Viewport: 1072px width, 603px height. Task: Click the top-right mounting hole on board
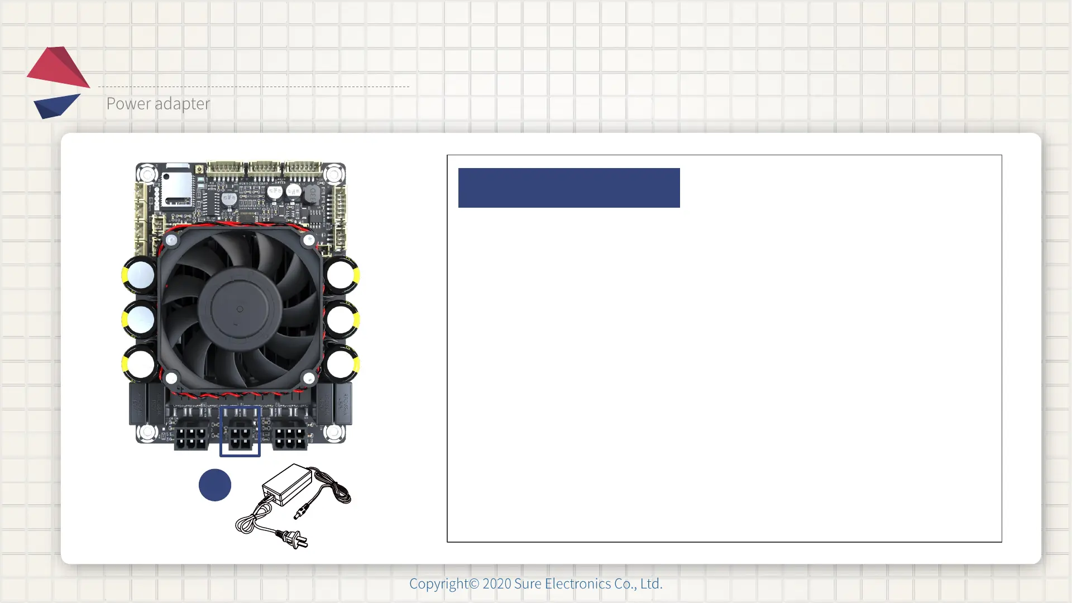(x=334, y=175)
